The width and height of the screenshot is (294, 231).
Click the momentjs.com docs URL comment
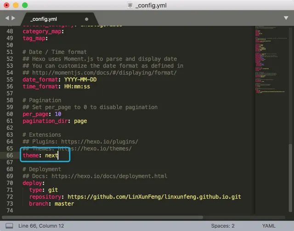click(x=100, y=73)
